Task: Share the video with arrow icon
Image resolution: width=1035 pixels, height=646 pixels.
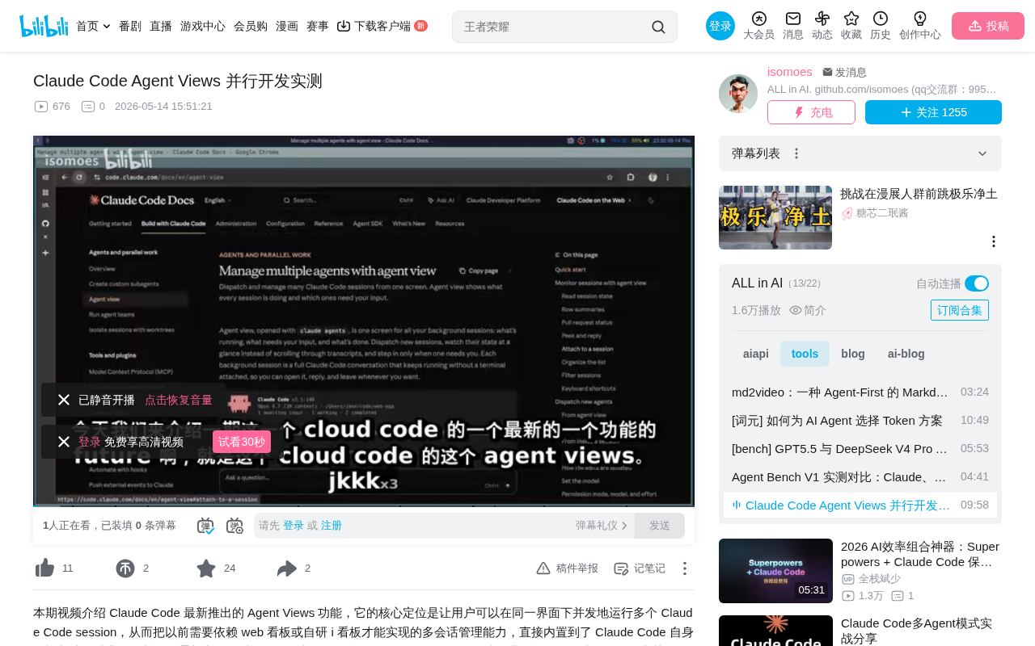Action: (287, 568)
